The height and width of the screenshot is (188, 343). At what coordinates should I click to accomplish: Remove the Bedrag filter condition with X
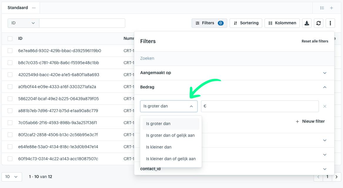[325, 106]
